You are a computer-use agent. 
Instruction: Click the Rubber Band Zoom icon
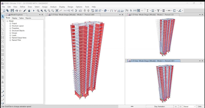pos(38,11)
